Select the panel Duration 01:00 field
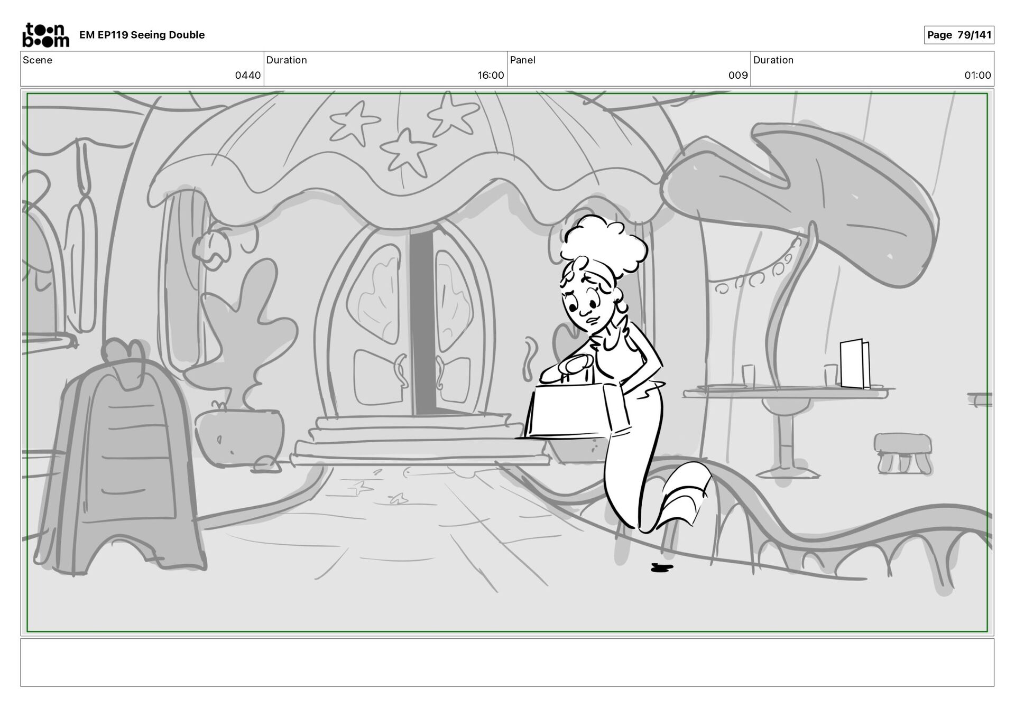Screen dimensions: 1015x717 pos(872,69)
